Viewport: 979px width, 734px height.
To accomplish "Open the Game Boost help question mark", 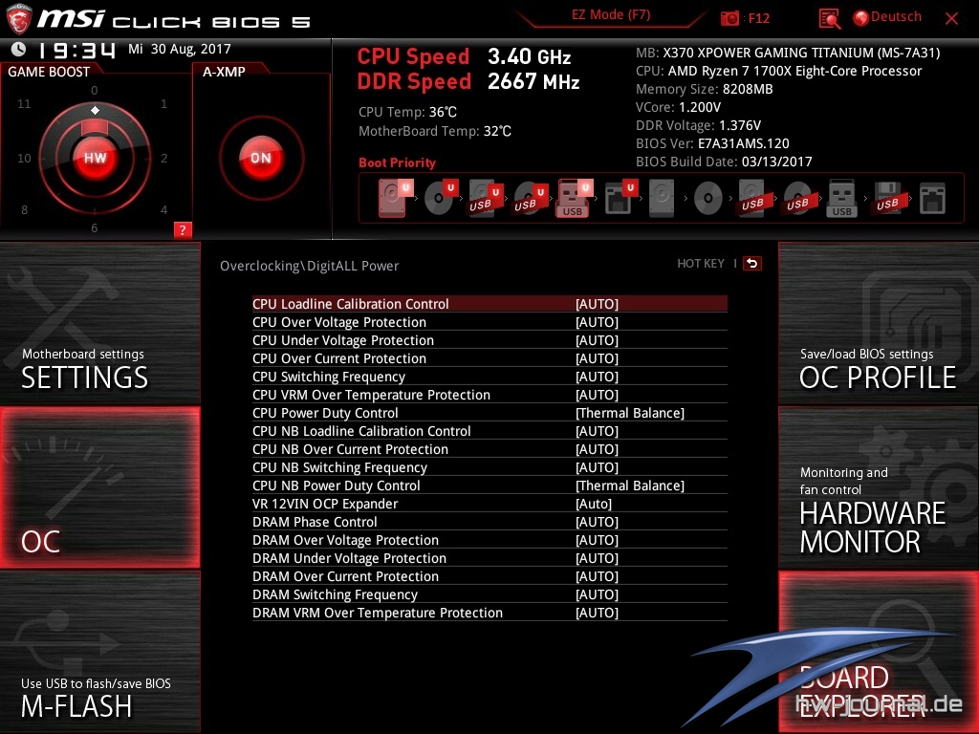I will pos(183,229).
